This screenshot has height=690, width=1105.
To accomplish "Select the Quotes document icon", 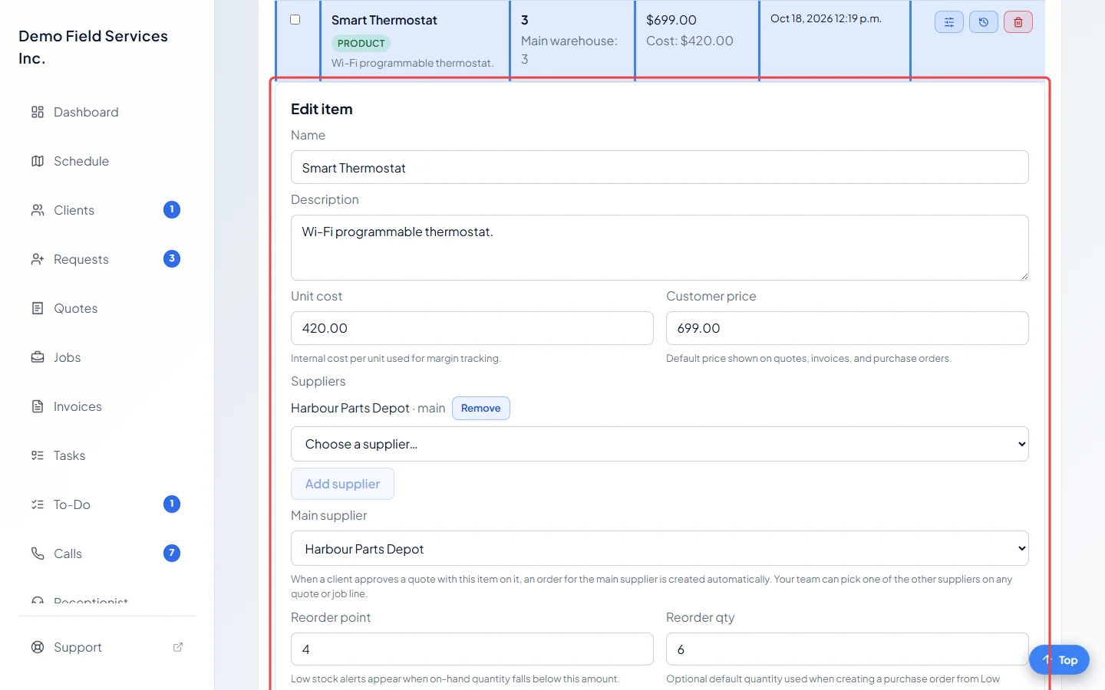I will [38, 308].
